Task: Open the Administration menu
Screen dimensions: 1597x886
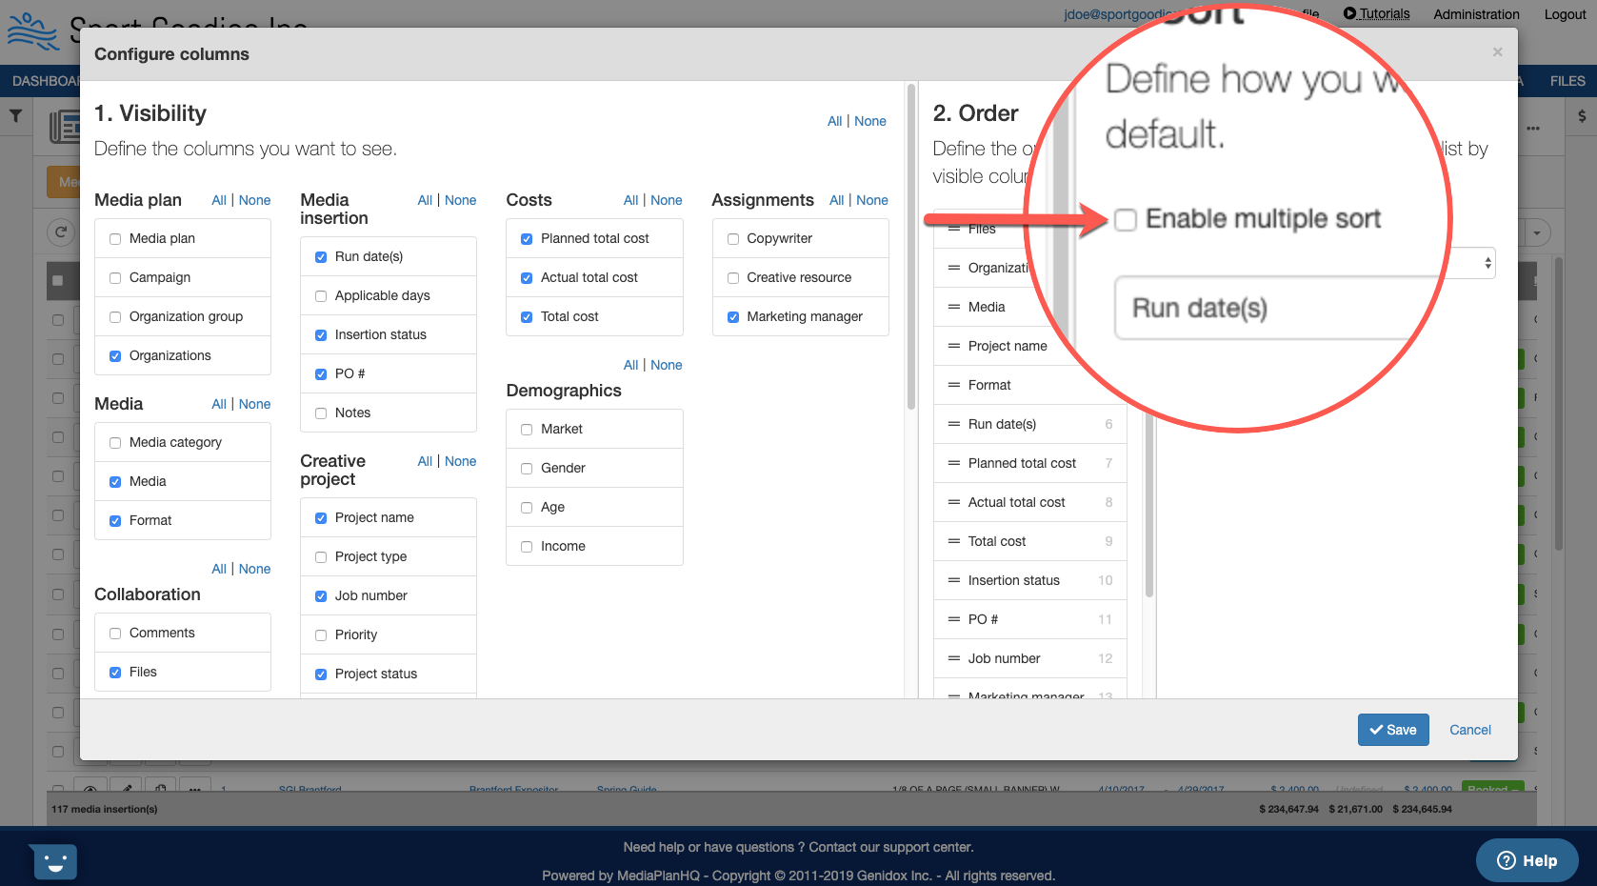Action: pos(1476,14)
